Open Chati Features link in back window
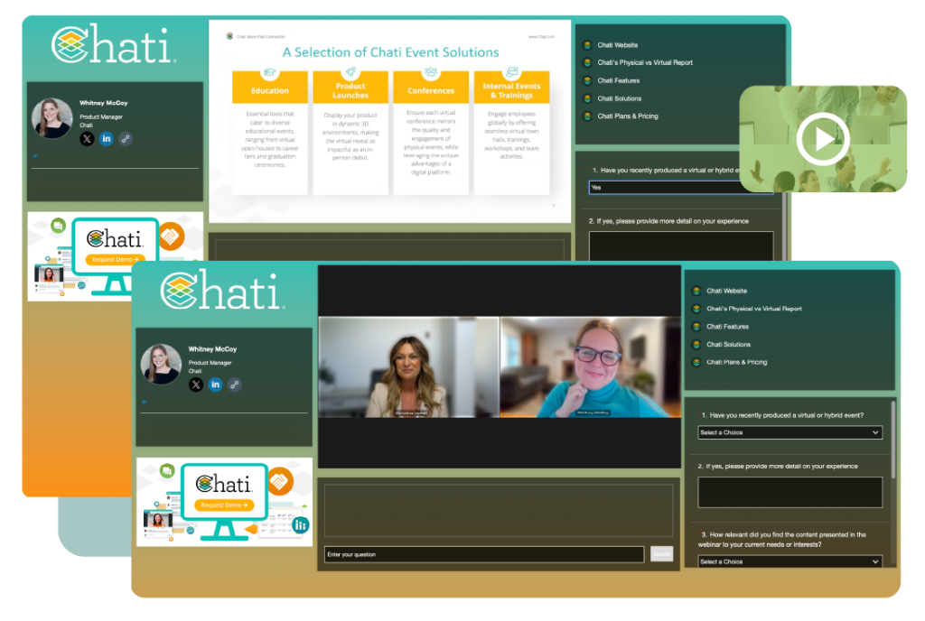 [x=618, y=80]
